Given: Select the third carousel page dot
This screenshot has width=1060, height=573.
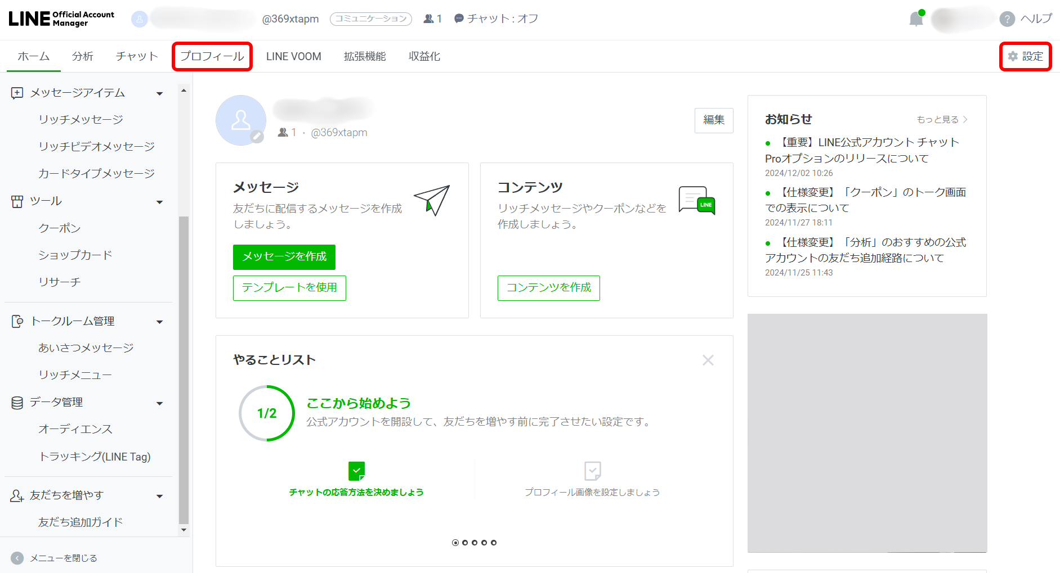Looking at the screenshot, I should pyautogui.click(x=475, y=543).
